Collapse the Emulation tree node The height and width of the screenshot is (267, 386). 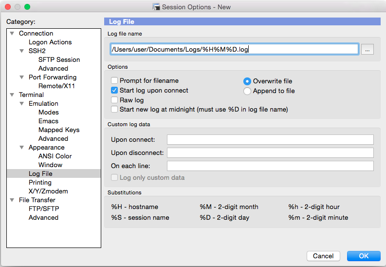click(22, 104)
